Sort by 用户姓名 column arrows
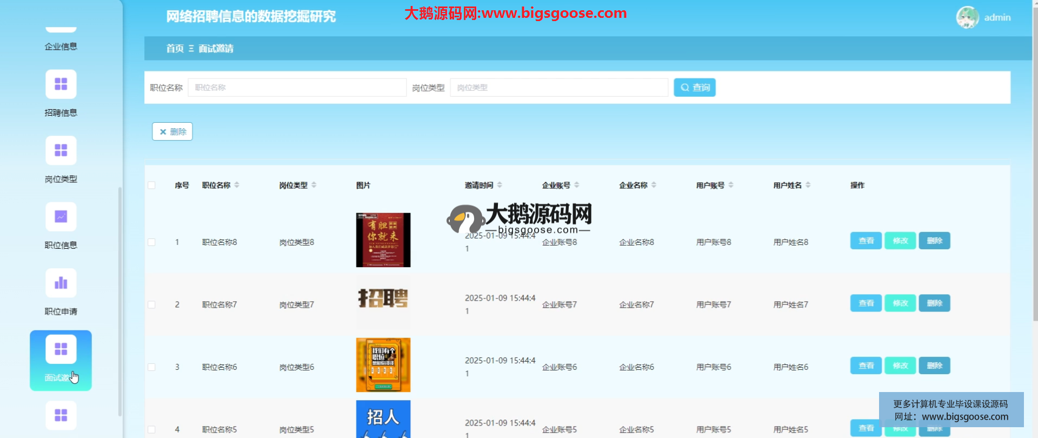Image resolution: width=1038 pixels, height=438 pixels. coord(808,185)
